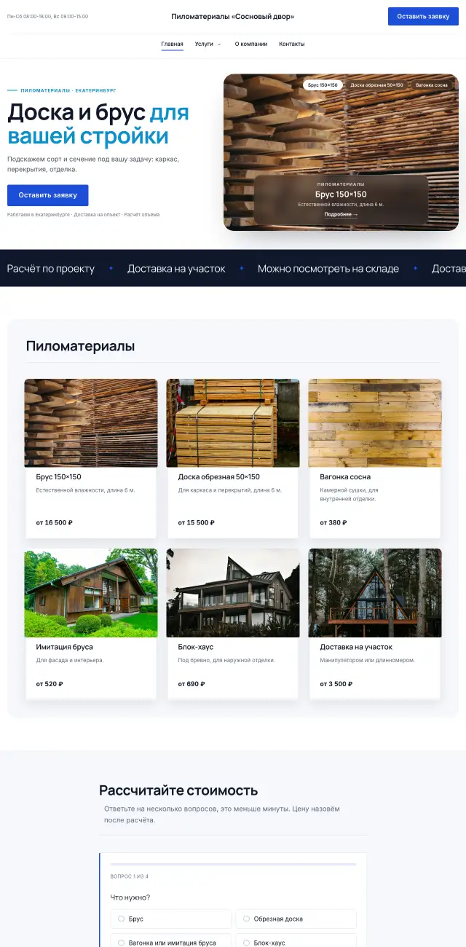Click the hero slide caption «Брус 150×150»
The height and width of the screenshot is (947, 466).
pyautogui.click(x=341, y=194)
